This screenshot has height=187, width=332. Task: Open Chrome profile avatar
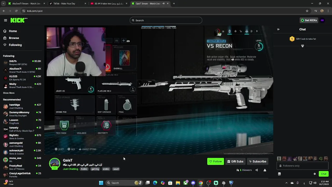322,11
